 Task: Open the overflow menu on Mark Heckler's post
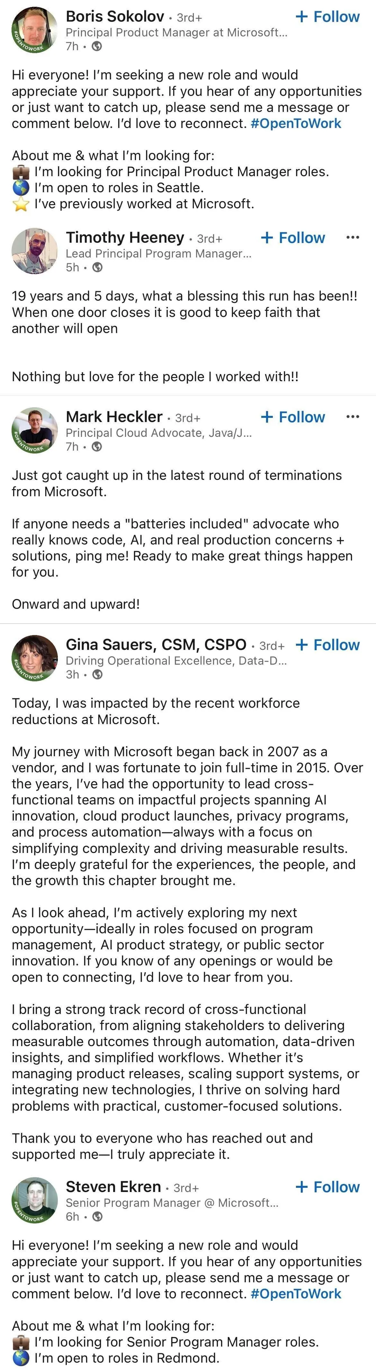pos(353,417)
